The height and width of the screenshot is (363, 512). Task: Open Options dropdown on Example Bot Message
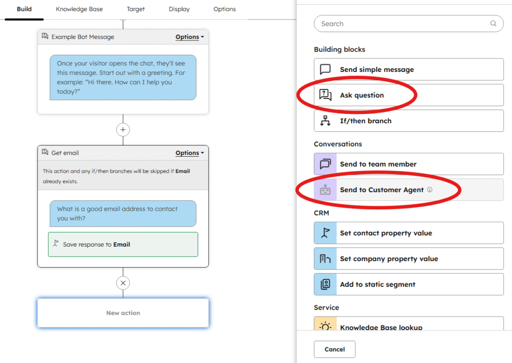coord(189,37)
